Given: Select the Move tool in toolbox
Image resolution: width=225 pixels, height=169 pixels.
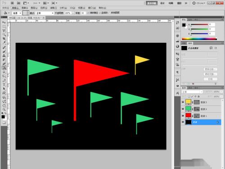Looking at the screenshot, I should [x=4, y=22].
